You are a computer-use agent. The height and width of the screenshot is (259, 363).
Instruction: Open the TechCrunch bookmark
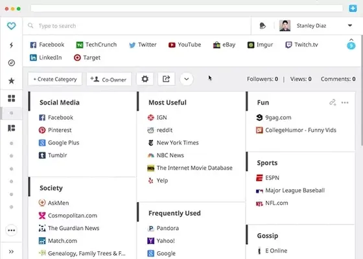coord(97,45)
